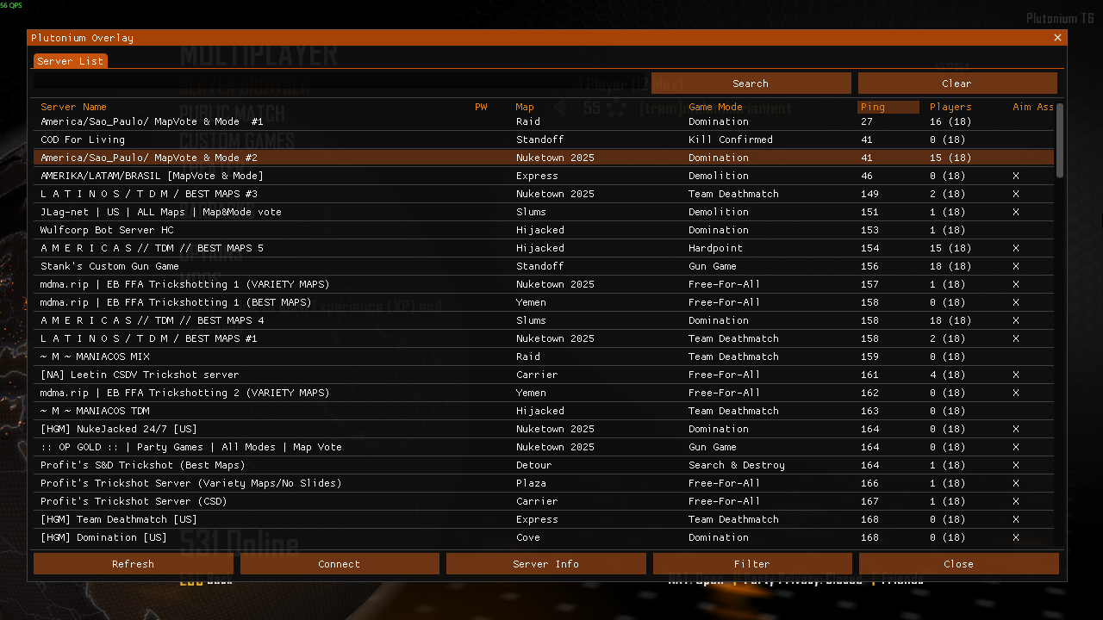Viewport: 1103px width, 620px height.
Task: Switch to the Server List tab
Action: coord(70,61)
